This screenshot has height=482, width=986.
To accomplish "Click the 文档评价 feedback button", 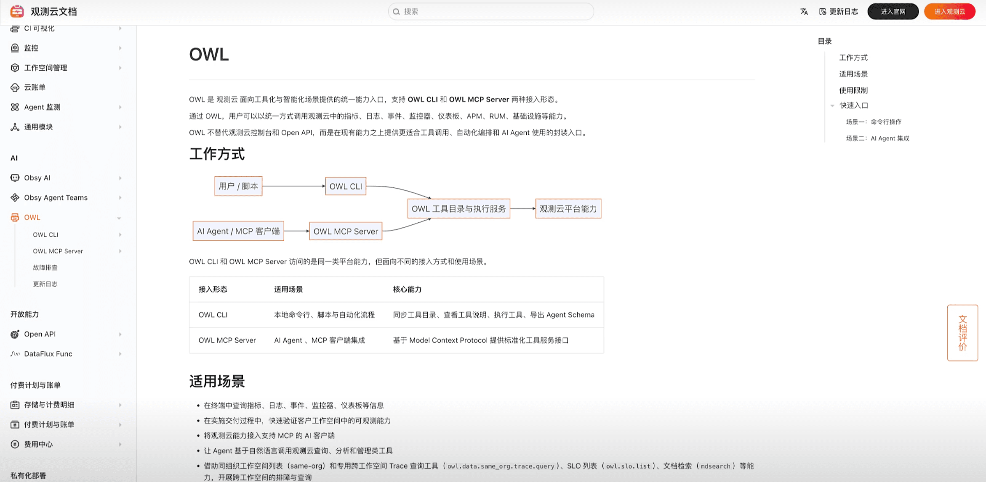I will (962, 332).
